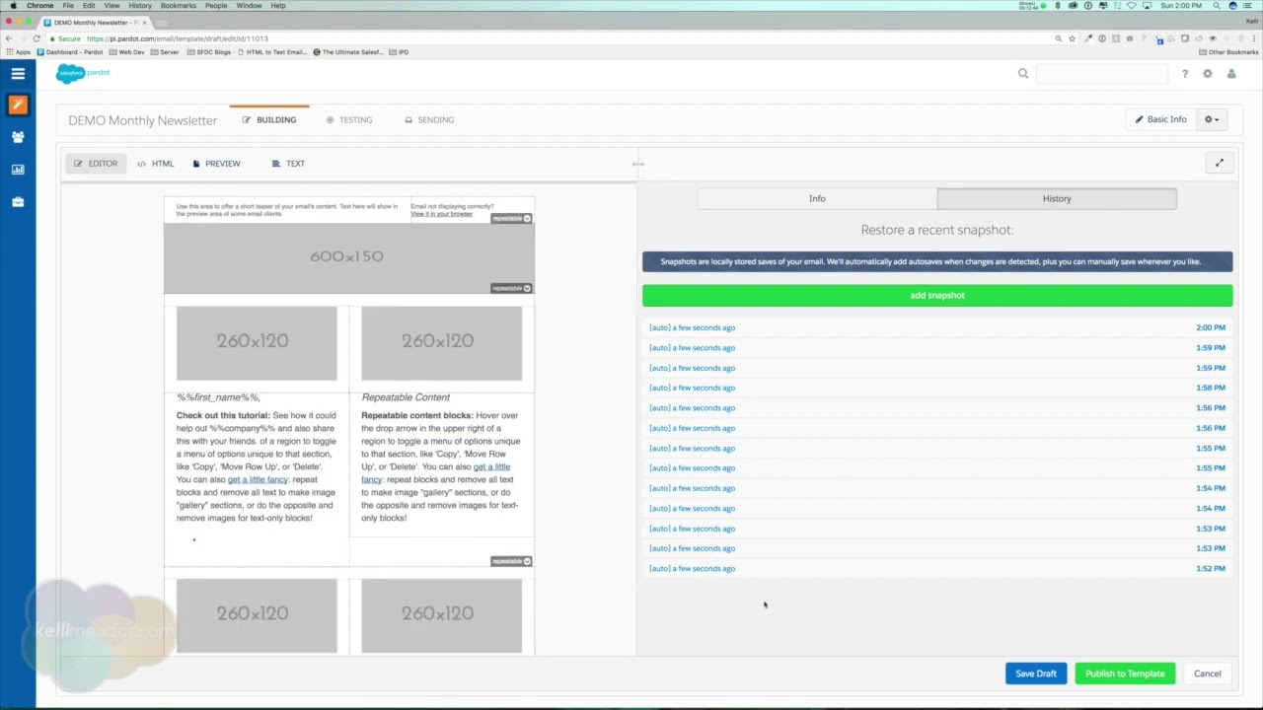1263x710 pixels.
Task: Open the Marketing pencil icon in sidebar
Action: coord(18,105)
